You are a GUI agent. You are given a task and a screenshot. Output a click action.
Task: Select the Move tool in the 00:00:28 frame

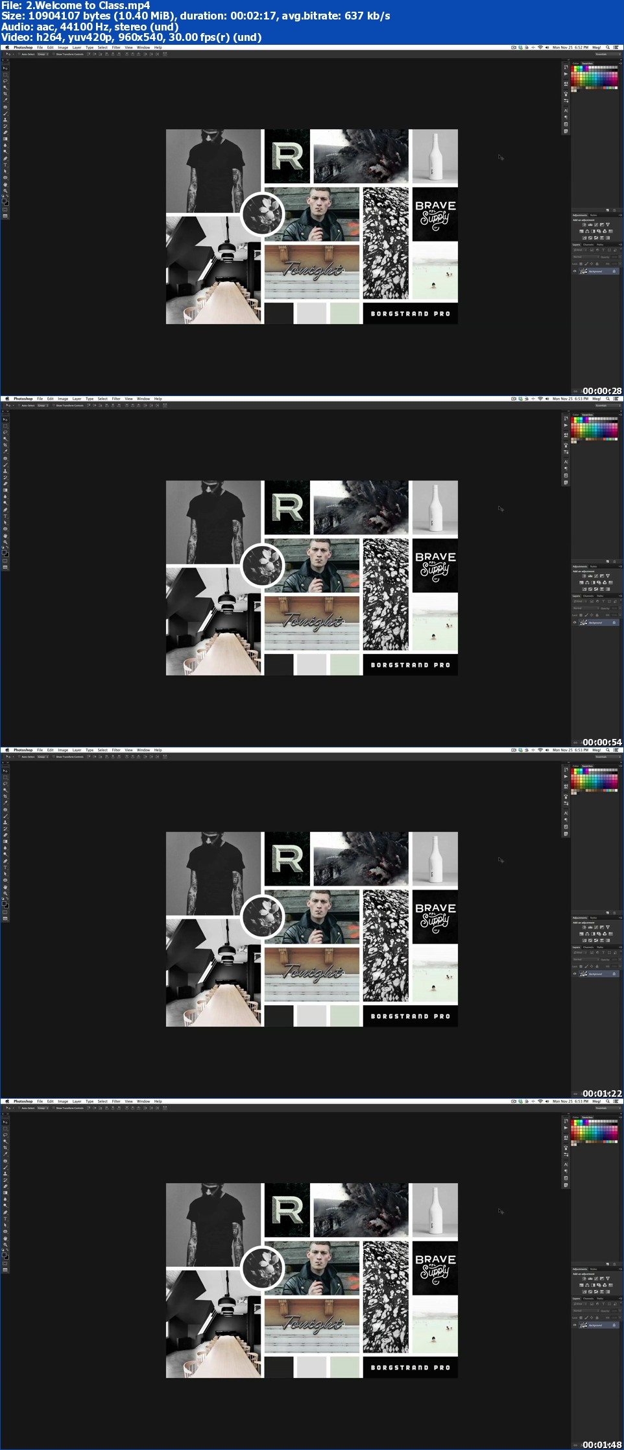pyautogui.click(x=5, y=68)
